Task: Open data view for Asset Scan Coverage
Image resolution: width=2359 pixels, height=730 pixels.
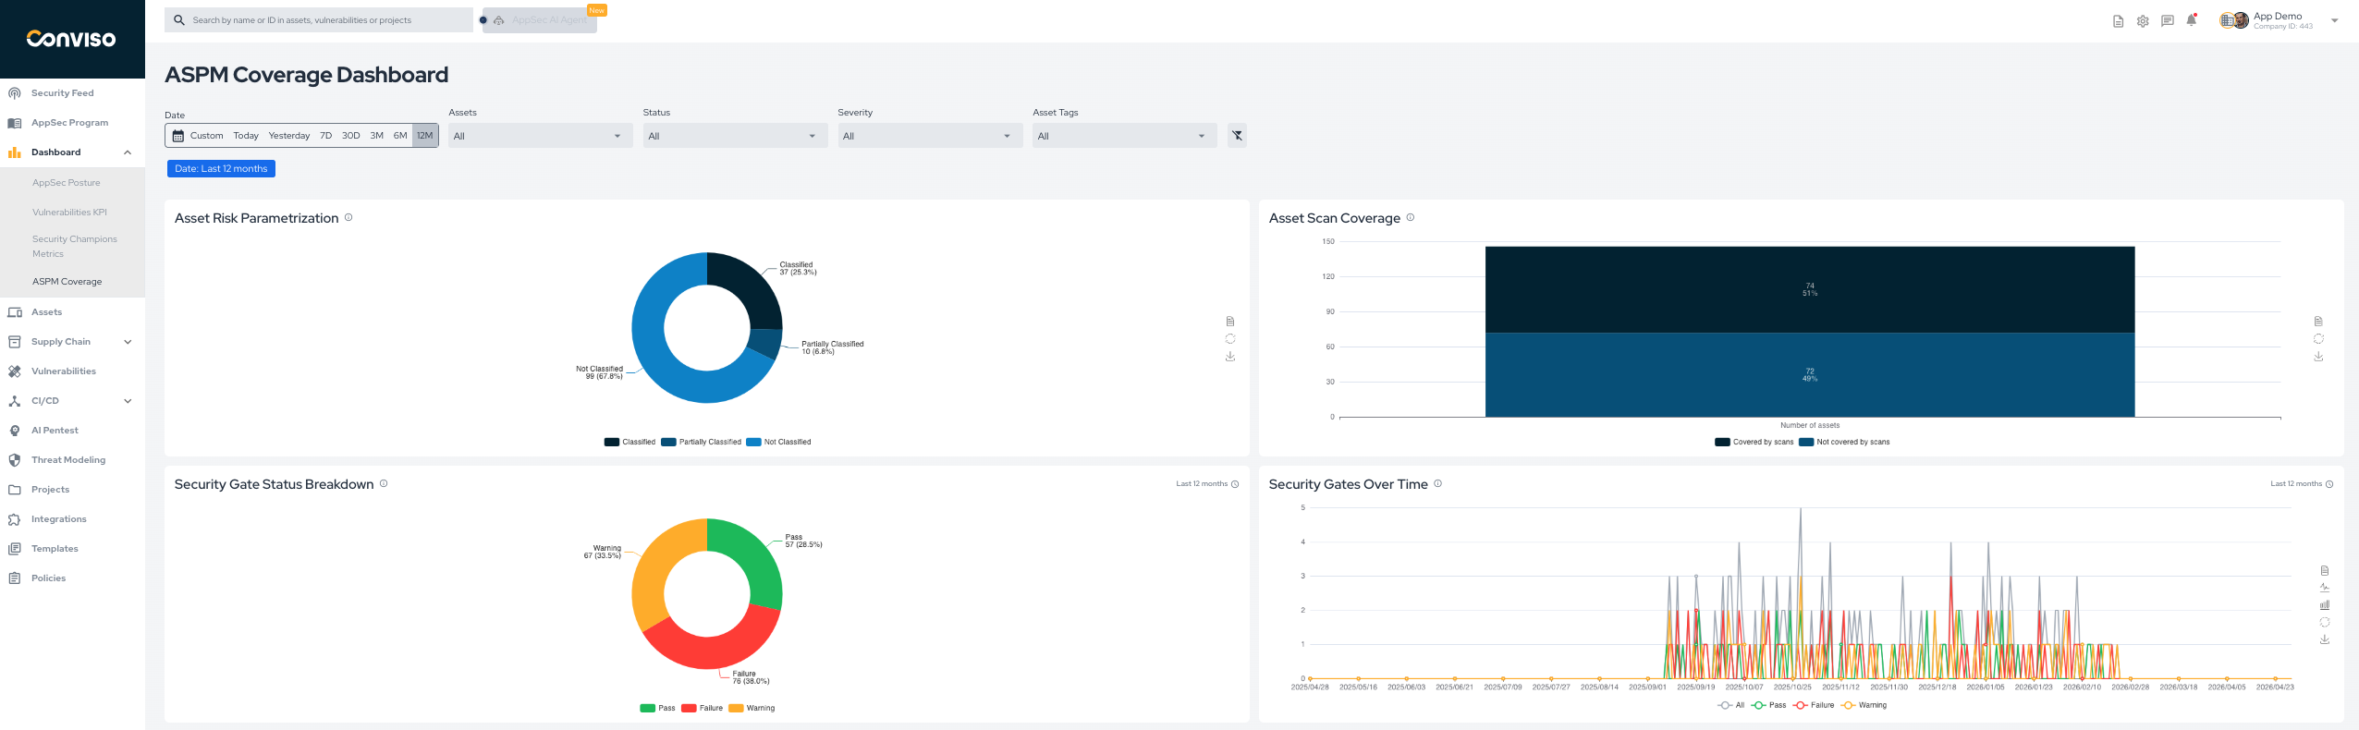Action: click(2318, 322)
